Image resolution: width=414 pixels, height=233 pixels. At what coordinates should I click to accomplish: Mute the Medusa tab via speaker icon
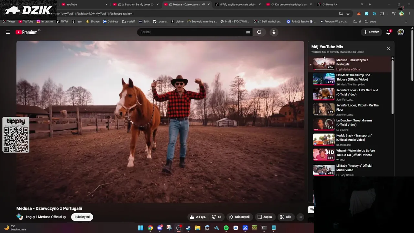(x=204, y=5)
